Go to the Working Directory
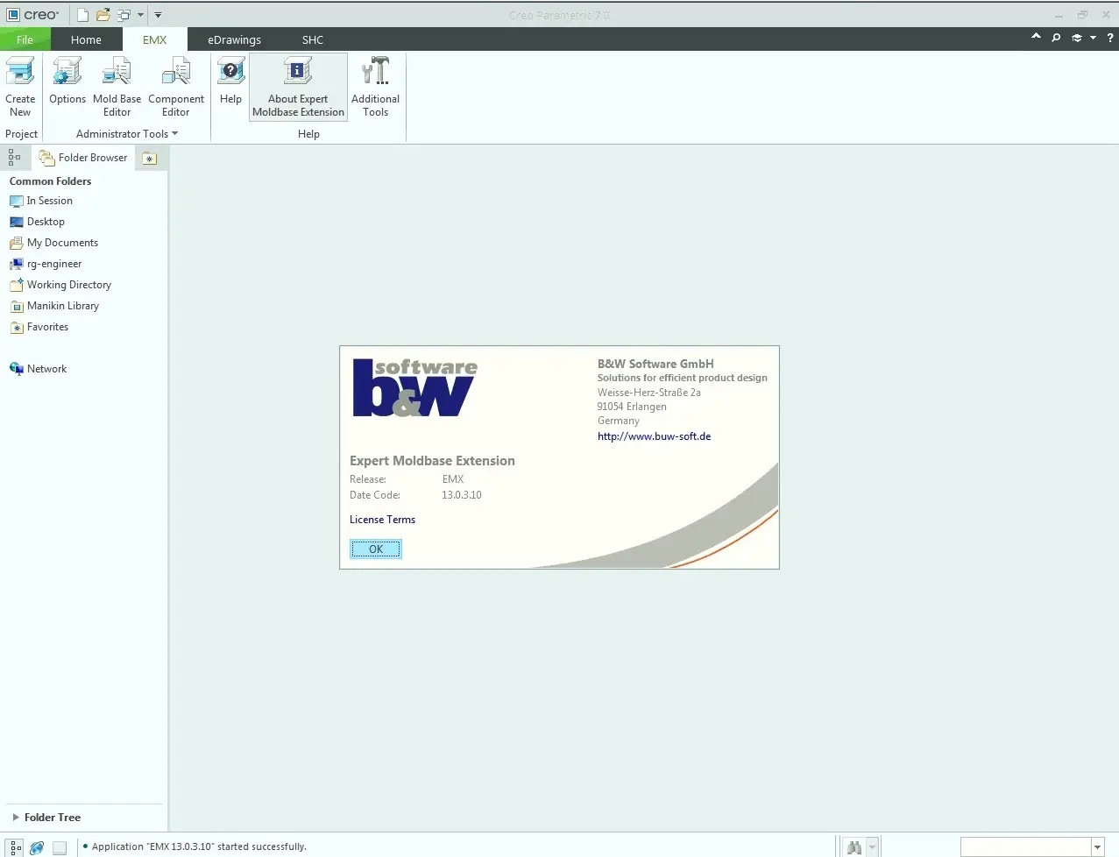 pyautogui.click(x=60, y=285)
